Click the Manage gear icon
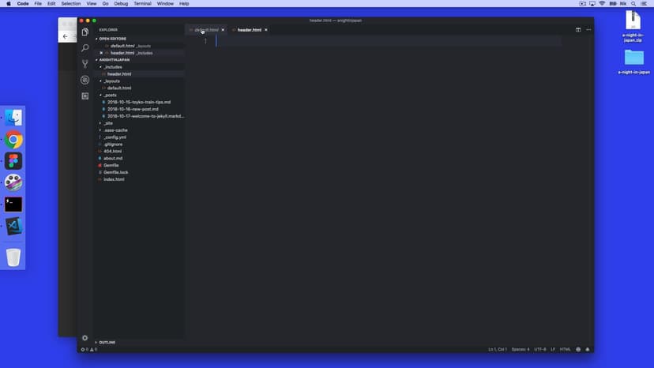This screenshot has height=368, width=654. click(x=85, y=338)
